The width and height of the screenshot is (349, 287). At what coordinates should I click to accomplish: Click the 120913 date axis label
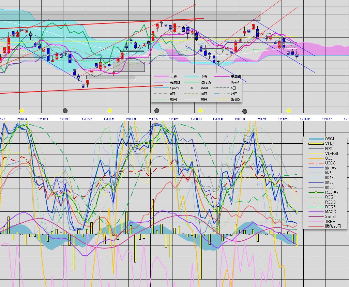click(x=240, y=119)
